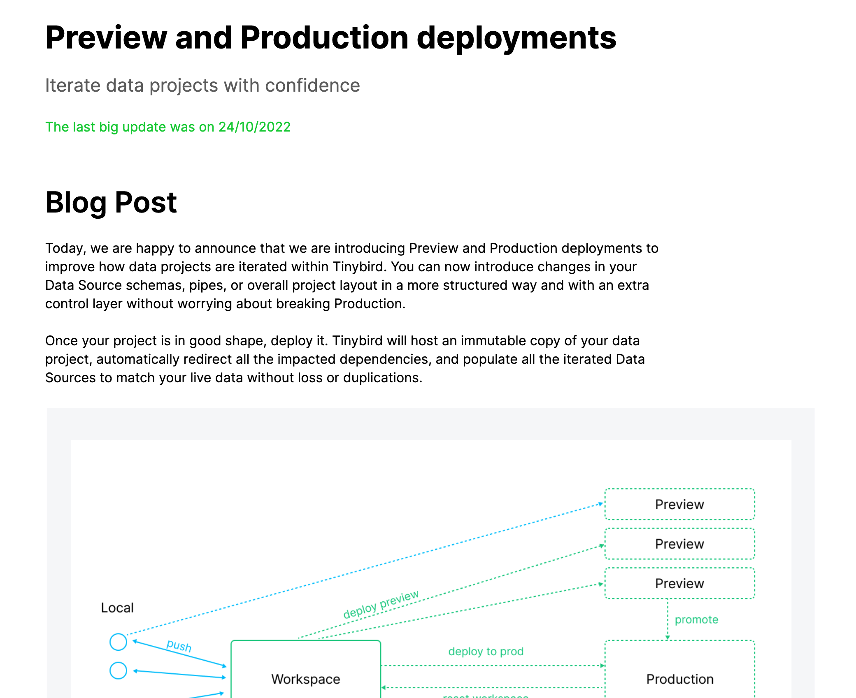
Task: Click the 'deploy to prod' label
Action: [486, 652]
